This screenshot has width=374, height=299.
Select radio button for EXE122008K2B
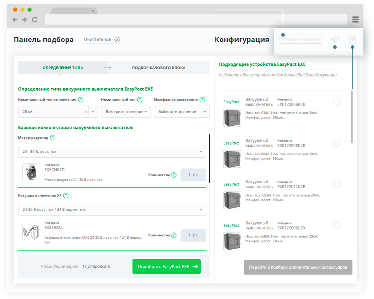coord(337,143)
